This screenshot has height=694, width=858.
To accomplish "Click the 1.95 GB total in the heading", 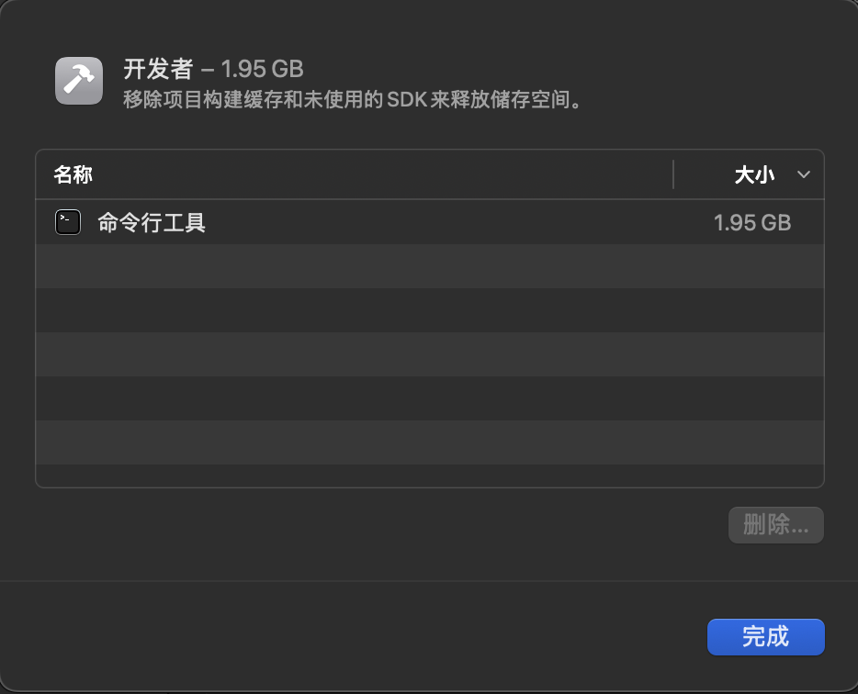I will (x=263, y=69).
